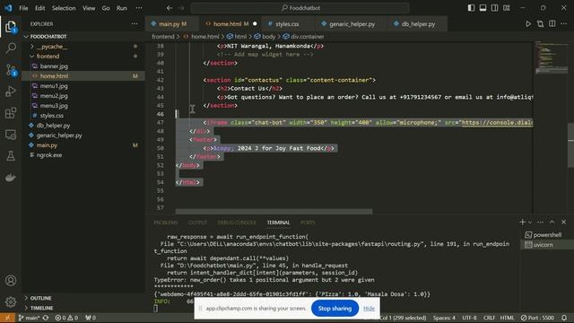Split the editor to the right

(552, 24)
